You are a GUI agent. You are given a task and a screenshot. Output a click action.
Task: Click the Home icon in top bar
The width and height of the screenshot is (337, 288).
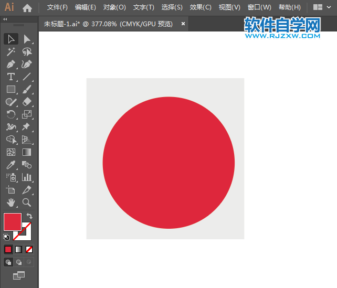[27, 7]
